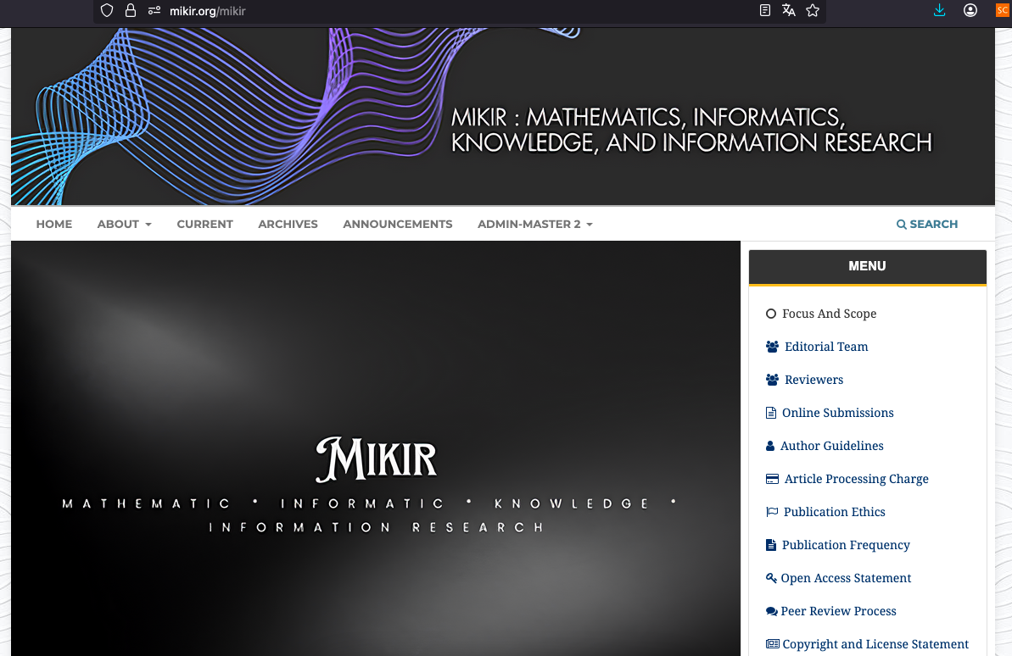Click the shield tracking protection icon

coord(107,11)
